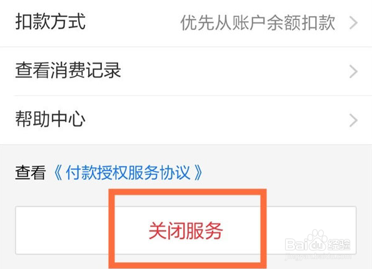Tap empty middle area of 帮助中心 row
Image resolution: width=372 pixels, height=269 pixels.
[216, 120]
